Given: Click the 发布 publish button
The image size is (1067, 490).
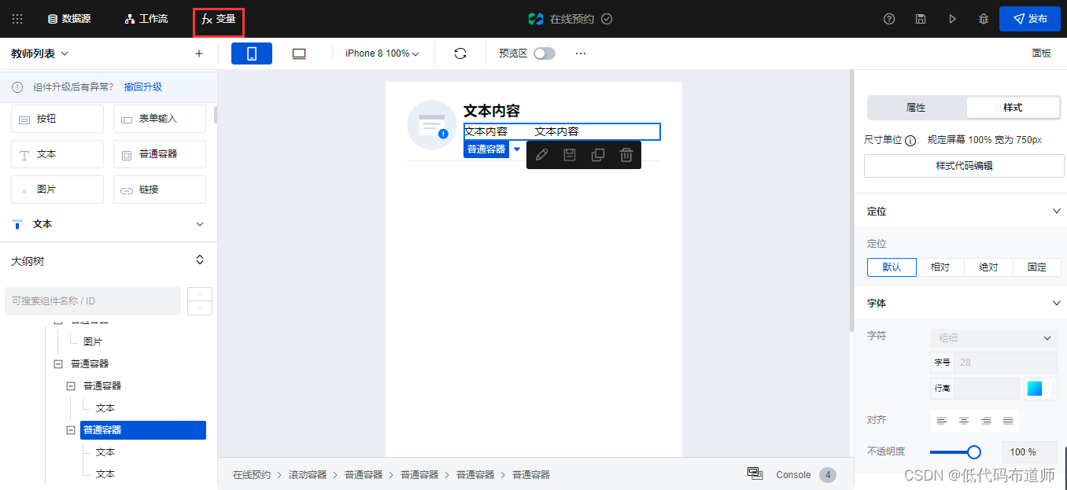Looking at the screenshot, I should [x=1030, y=19].
